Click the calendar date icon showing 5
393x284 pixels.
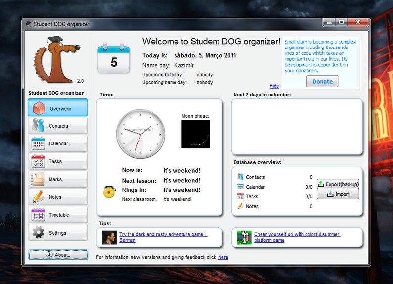pos(114,58)
